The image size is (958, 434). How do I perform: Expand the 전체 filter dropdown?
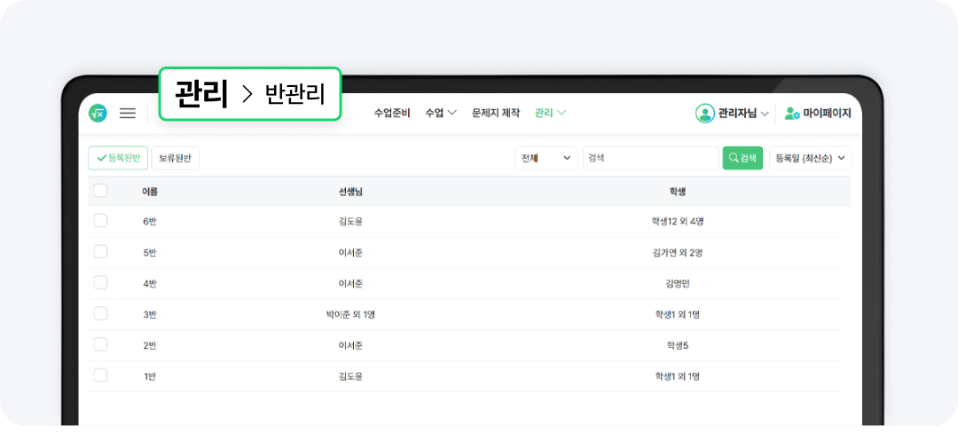(546, 158)
